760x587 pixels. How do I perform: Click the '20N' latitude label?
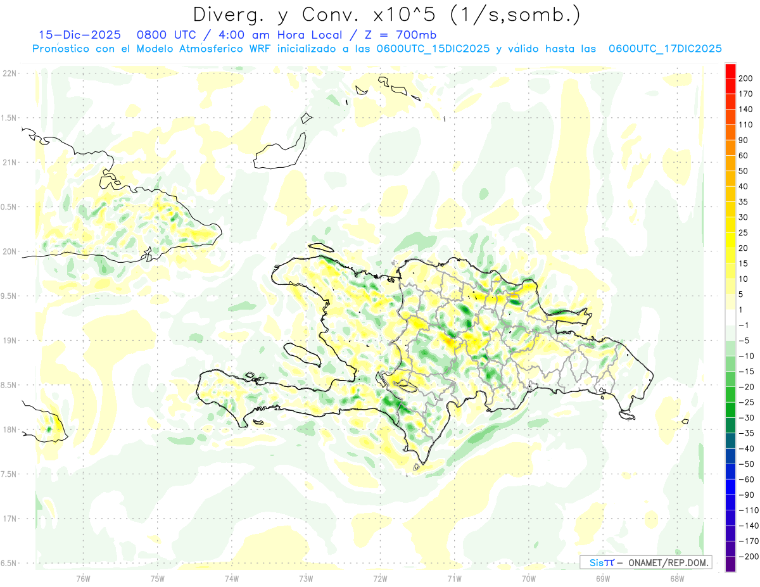point(9,252)
